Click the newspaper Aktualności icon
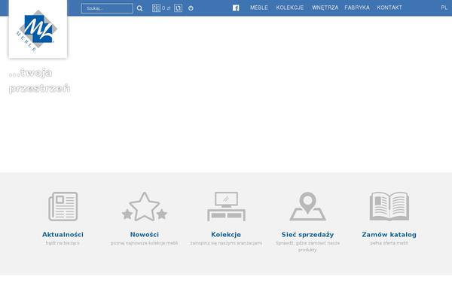This screenshot has width=452, height=301. click(x=63, y=206)
